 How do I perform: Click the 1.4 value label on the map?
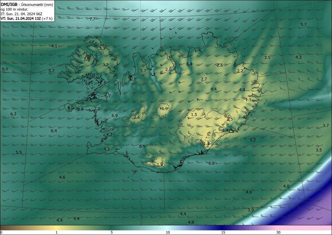click(207, 144)
